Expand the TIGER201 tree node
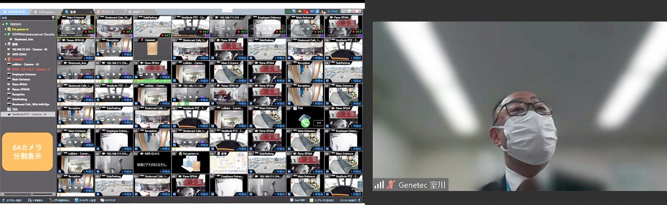The height and width of the screenshot is (205, 667). coord(3,24)
